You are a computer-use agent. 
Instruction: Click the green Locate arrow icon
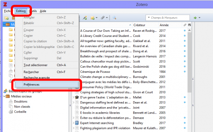click(x=195, y=18)
